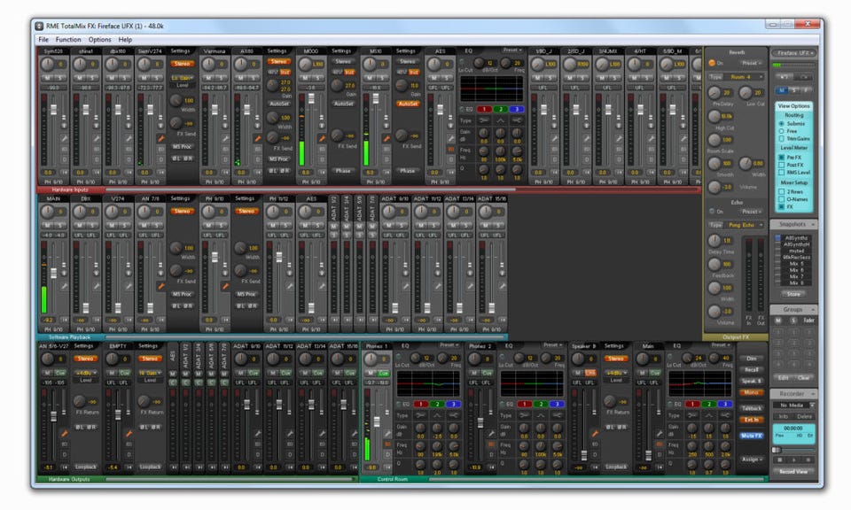Open the Reverb Type Room 4 dropdown
Viewport: 851px width, 510px height.
743,77
